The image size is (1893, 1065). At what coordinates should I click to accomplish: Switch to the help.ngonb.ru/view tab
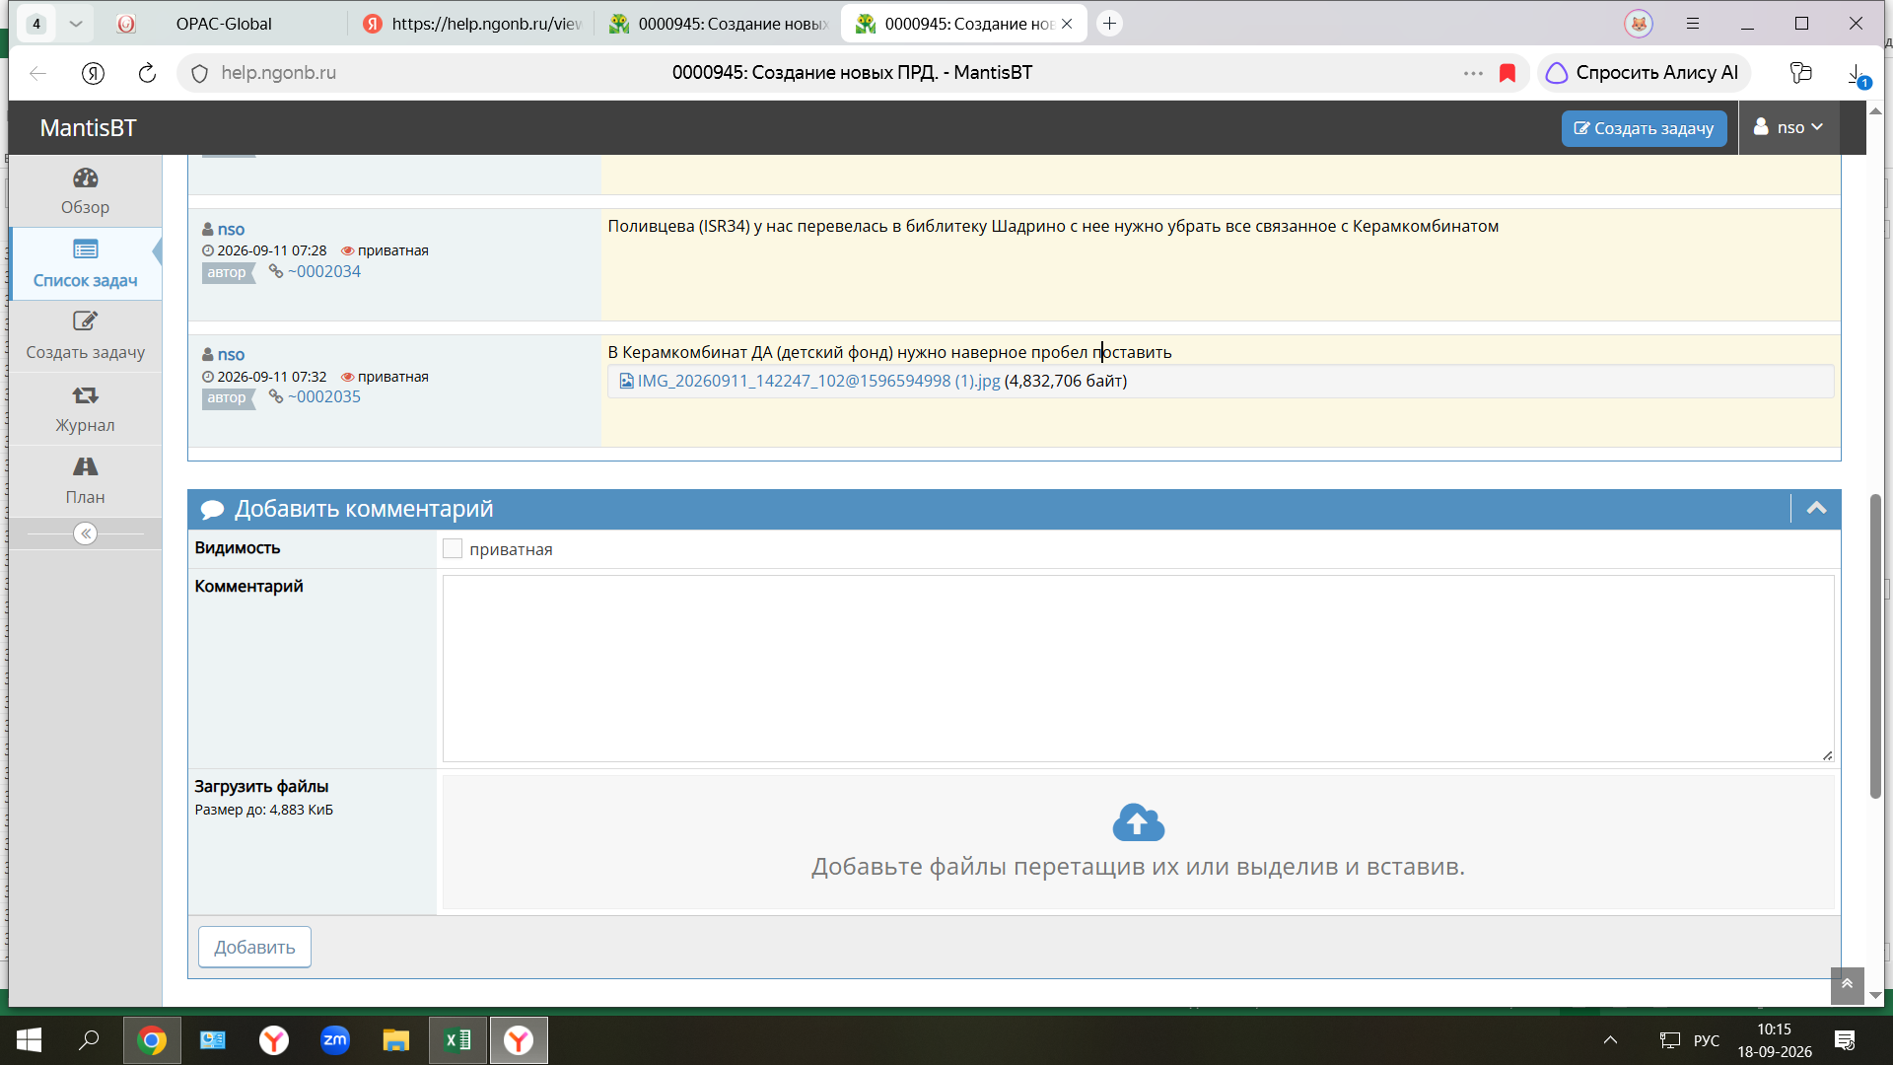472,24
